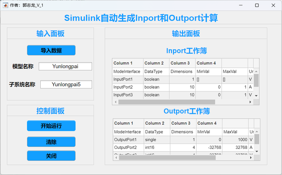This screenshot has width=282, height=175.
Task: Select the OutputPort2 cell
Action: [128, 147]
